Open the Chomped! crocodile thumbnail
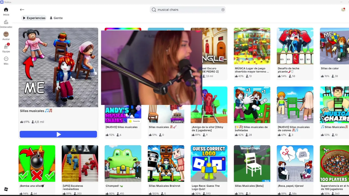This screenshot has width=349, height=196. (x=123, y=163)
